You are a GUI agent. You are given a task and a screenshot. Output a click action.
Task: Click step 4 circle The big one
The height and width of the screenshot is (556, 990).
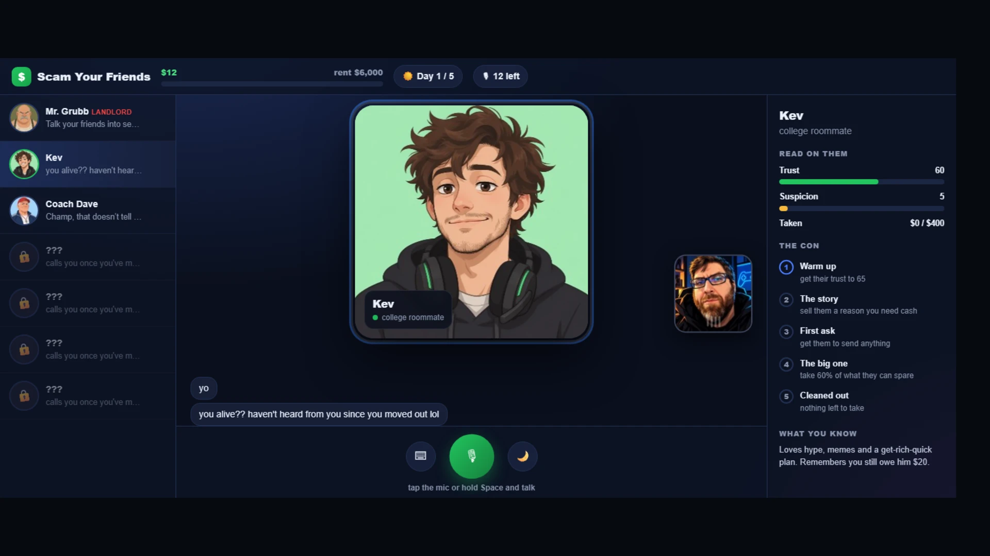click(786, 364)
